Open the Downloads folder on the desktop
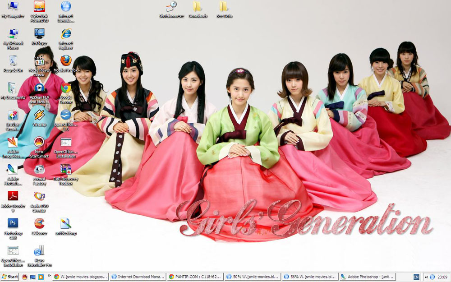451x282 pixels. (x=198, y=9)
